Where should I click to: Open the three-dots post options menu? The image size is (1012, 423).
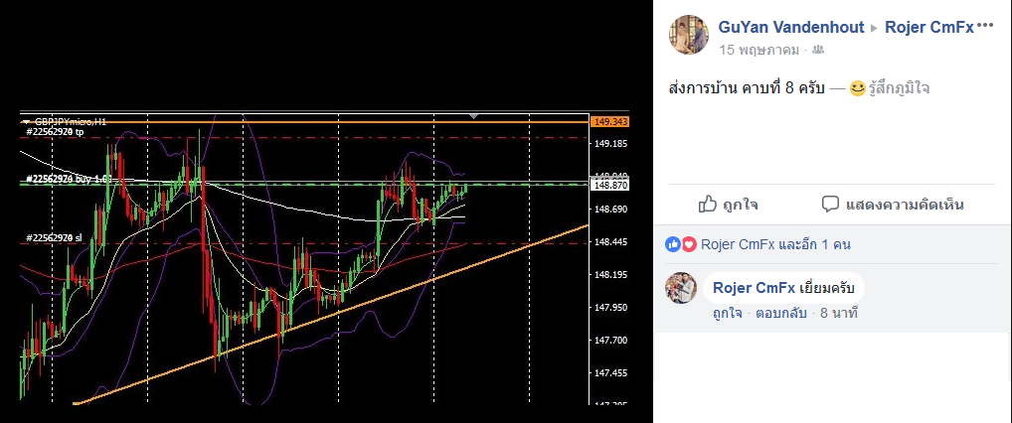point(985,27)
